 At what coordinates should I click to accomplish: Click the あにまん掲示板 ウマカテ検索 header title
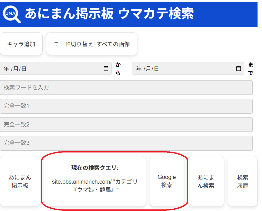(x=109, y=14)
